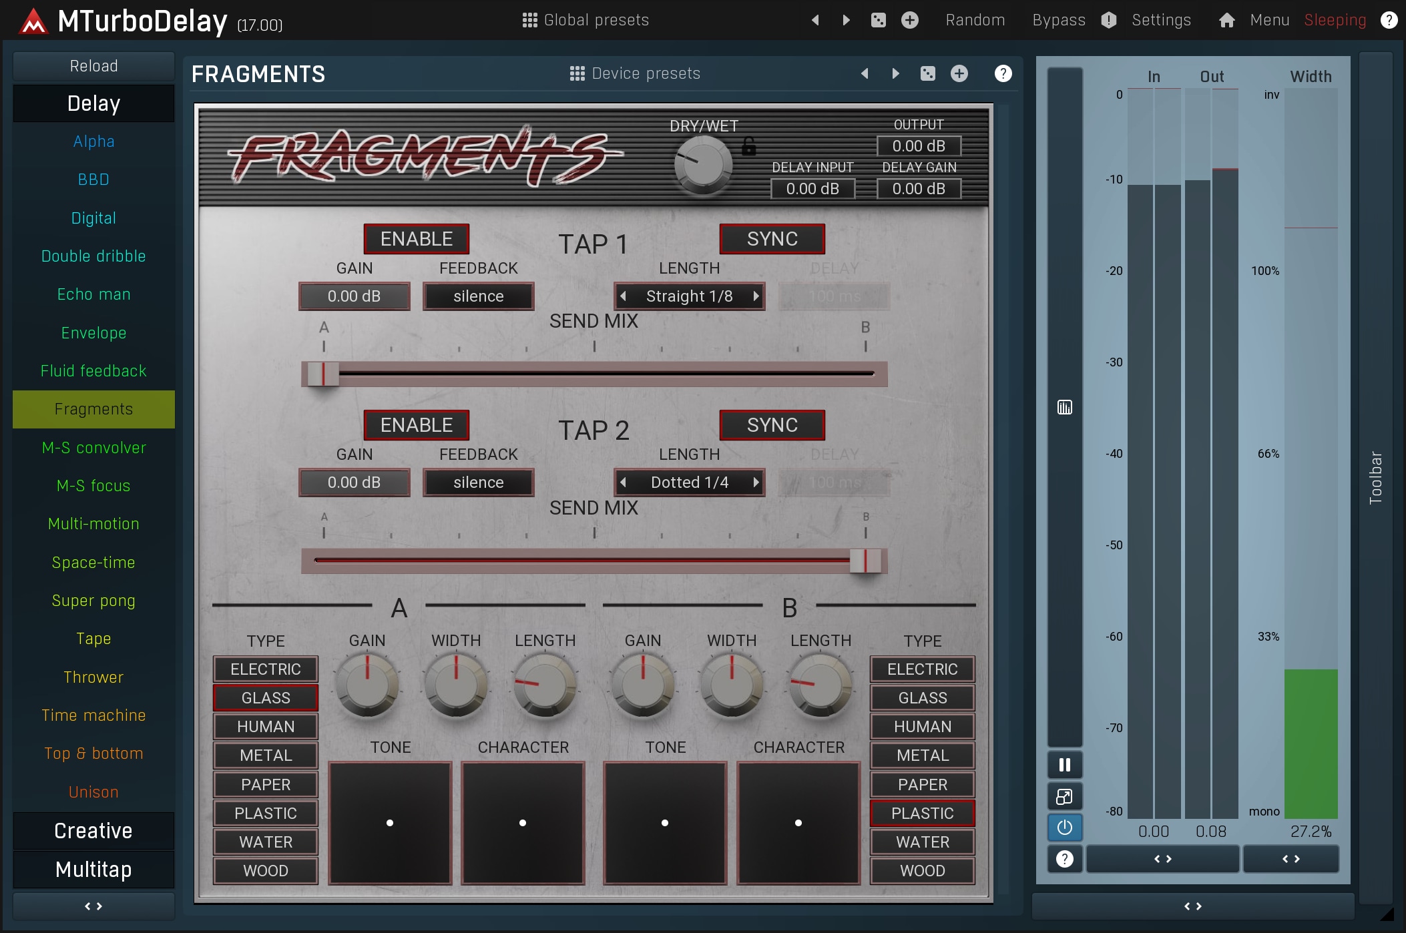Click the device presets randomize dice icon

click(x=927, y=73)
